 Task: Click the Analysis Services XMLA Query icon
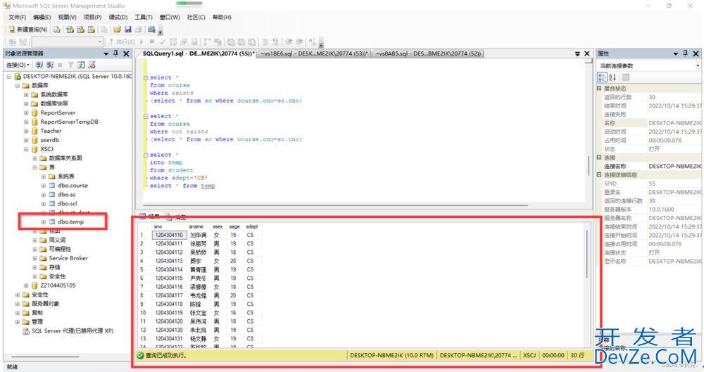pos(91,29)
